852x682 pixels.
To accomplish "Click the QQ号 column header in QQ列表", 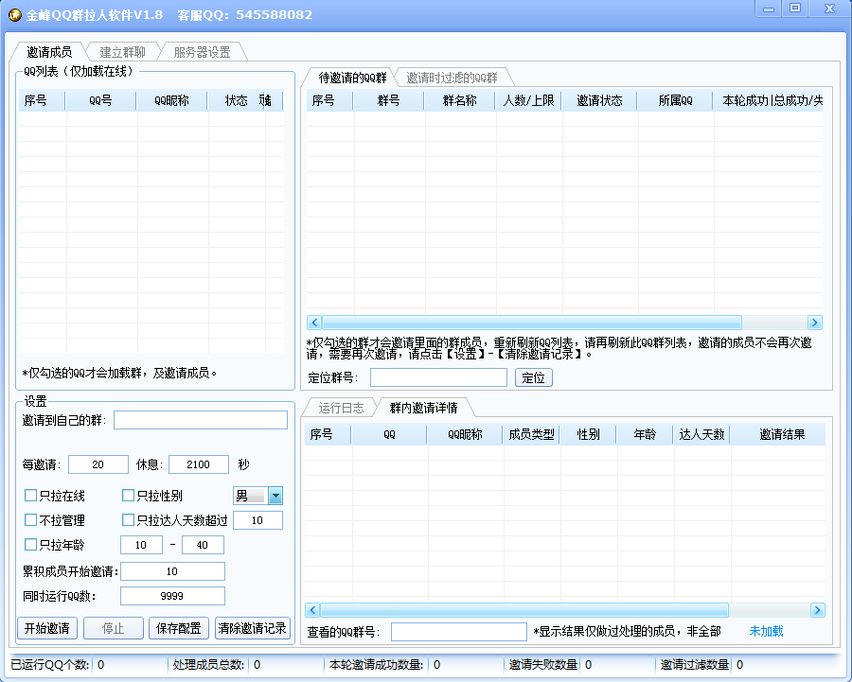I will point(100,100).
